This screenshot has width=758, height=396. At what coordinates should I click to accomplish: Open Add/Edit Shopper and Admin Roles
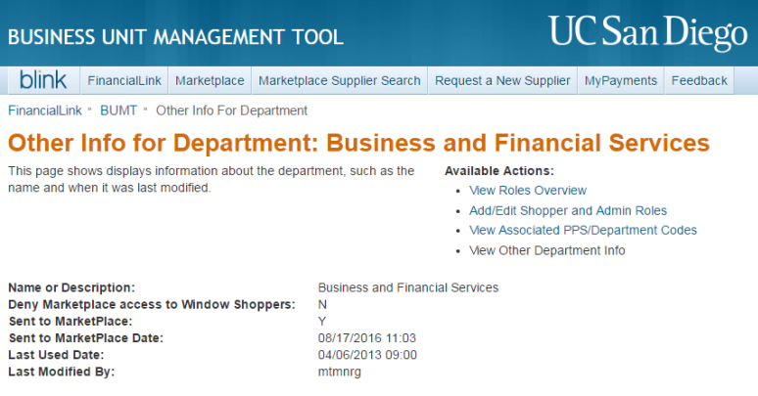point(568,210)
